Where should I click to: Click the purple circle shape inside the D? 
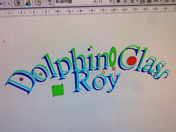pos(21,79)
